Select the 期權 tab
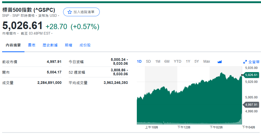This screenshot has width=261, height=135. 68,45
